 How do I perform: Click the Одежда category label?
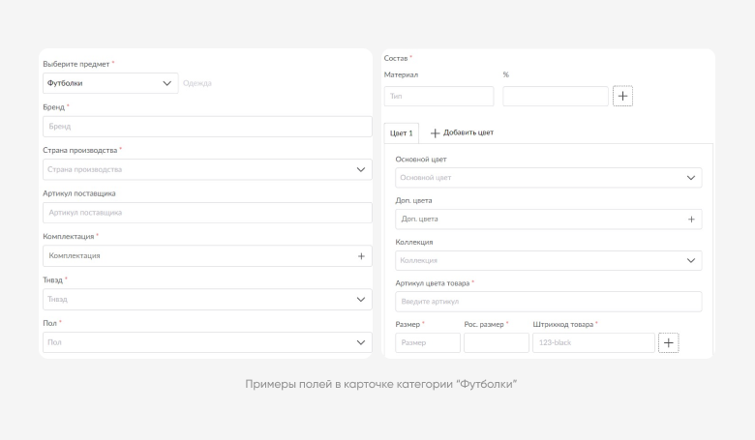pos(196,83)
